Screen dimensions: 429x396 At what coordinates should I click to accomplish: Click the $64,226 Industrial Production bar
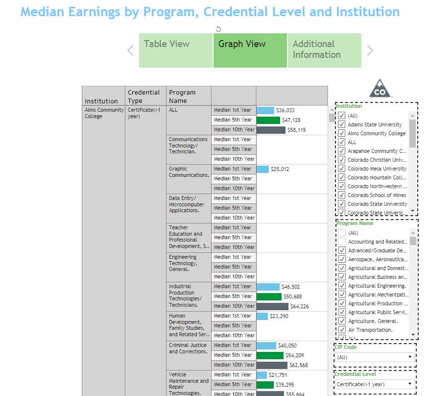tap(272, 306)
